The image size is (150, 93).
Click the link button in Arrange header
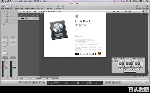coord(24,11)
